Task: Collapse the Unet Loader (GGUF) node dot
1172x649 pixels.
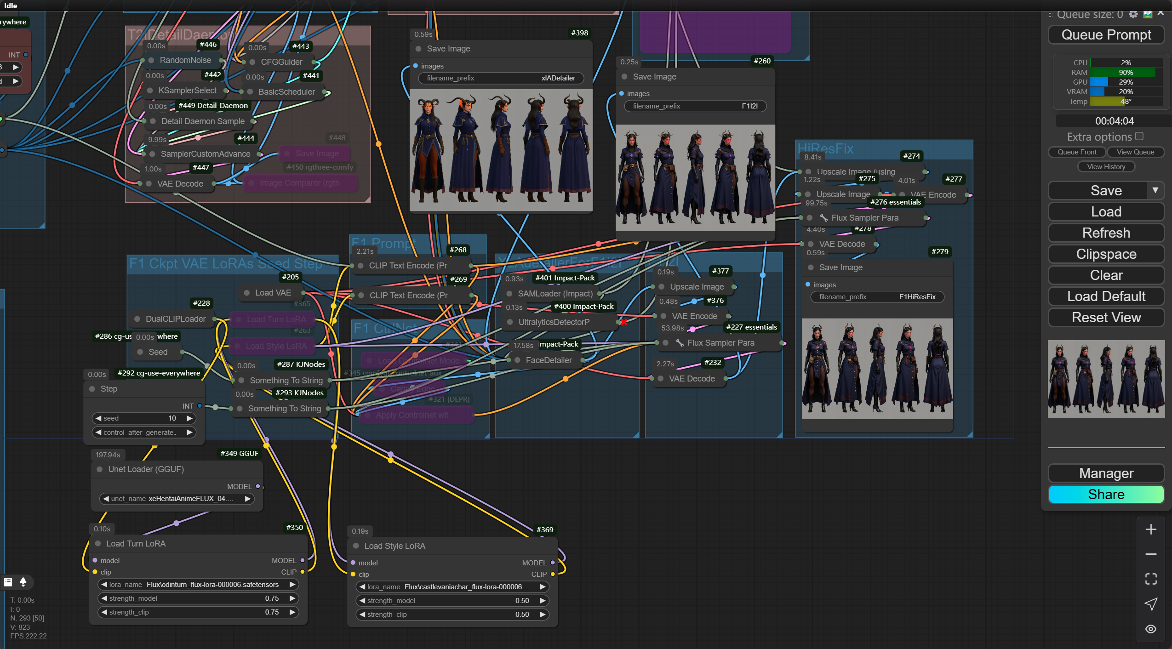Action: tap(100, 469)
